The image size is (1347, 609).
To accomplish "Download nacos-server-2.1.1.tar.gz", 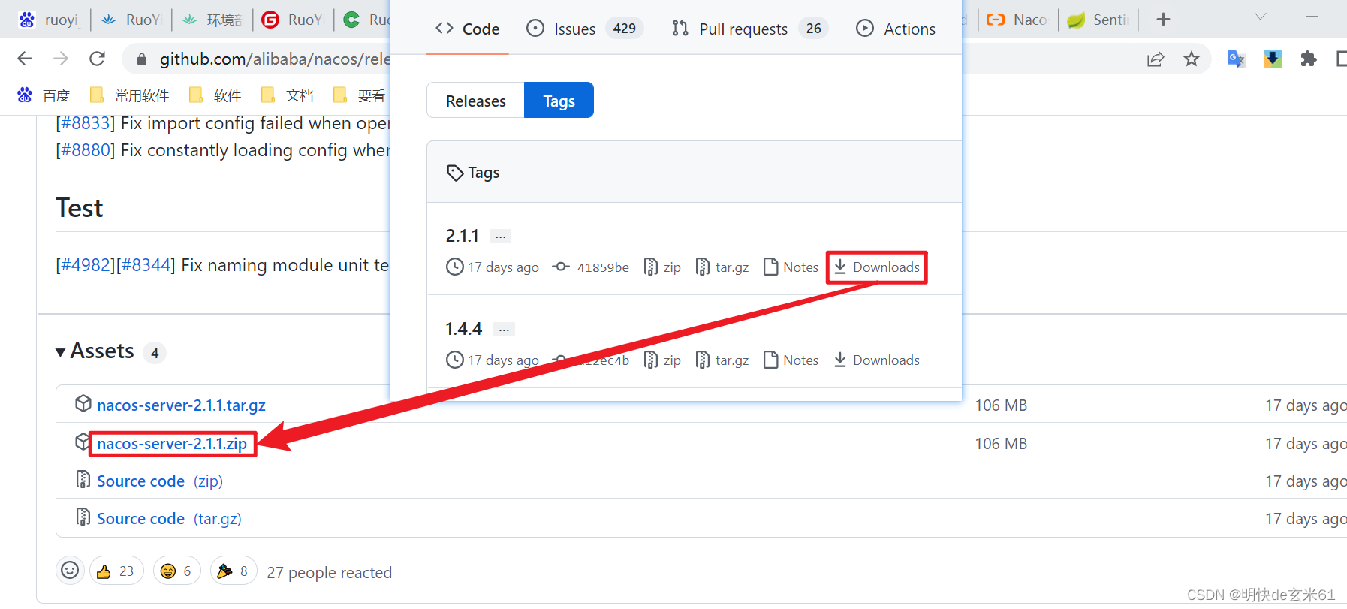I will click(x=181, y=405).
